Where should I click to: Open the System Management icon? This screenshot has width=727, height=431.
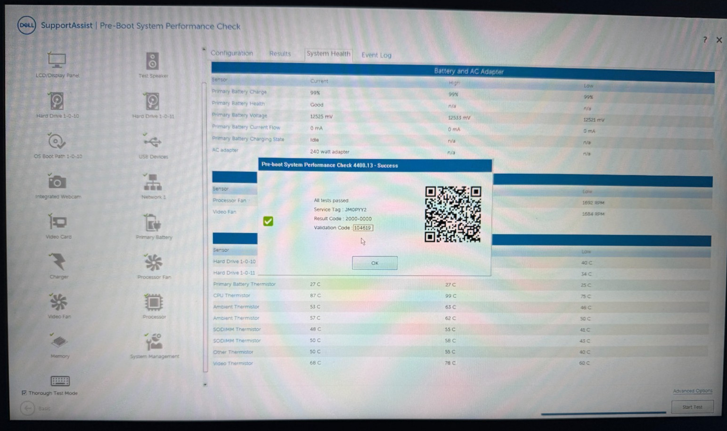pyautogui.click(x=154, y=342)
